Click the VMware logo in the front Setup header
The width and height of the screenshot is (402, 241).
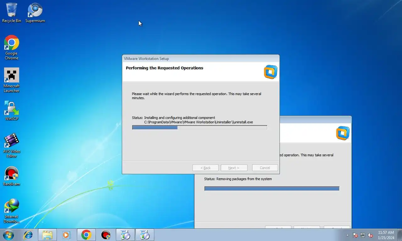point(270,72)
